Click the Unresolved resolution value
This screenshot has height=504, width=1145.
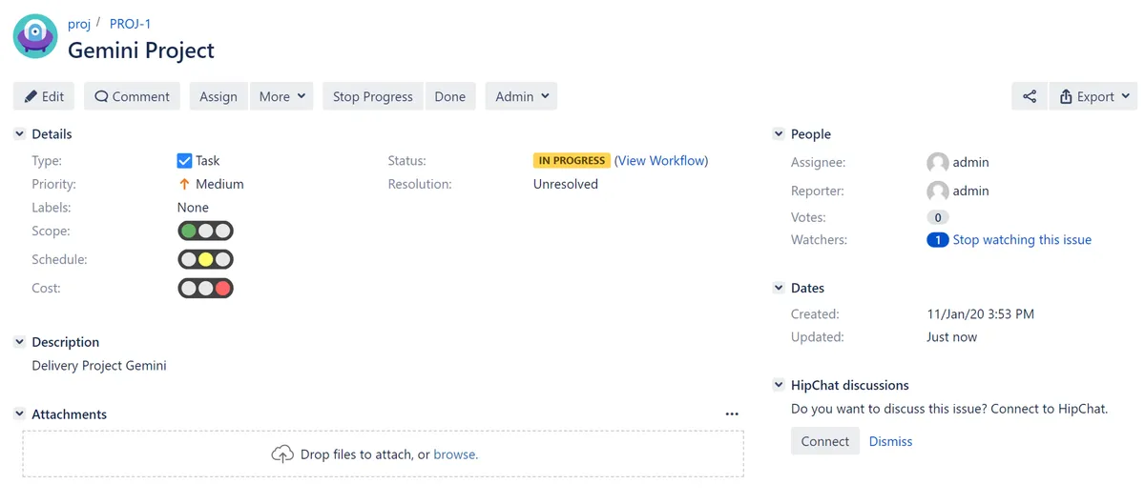pos(566,184)
